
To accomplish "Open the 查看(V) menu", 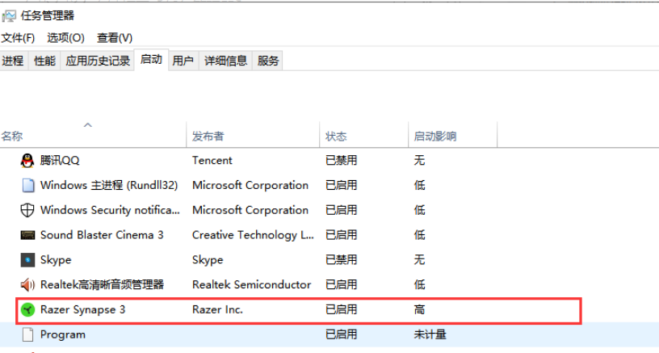I will point(114,38).
